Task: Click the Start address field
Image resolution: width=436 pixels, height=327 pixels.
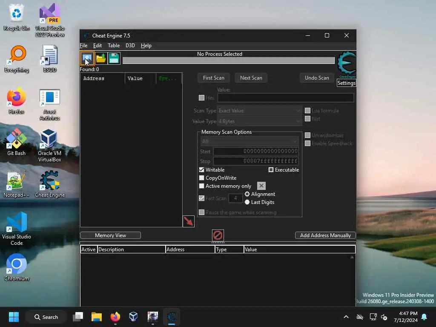Action: (x=256, y=151)
